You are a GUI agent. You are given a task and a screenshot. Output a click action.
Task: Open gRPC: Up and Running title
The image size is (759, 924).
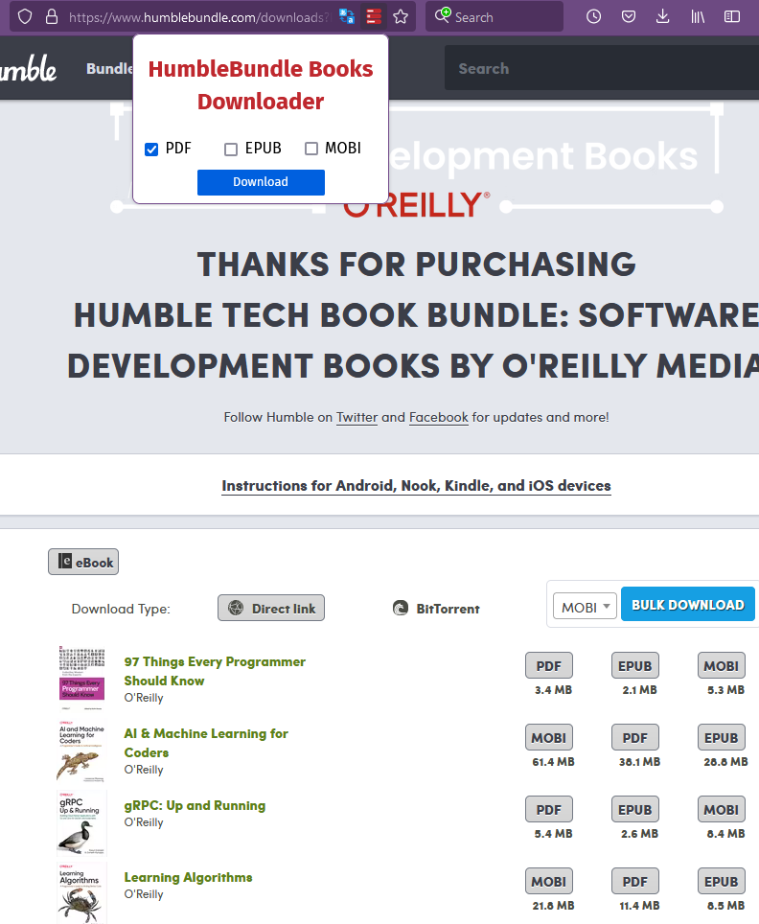(195, 805)
